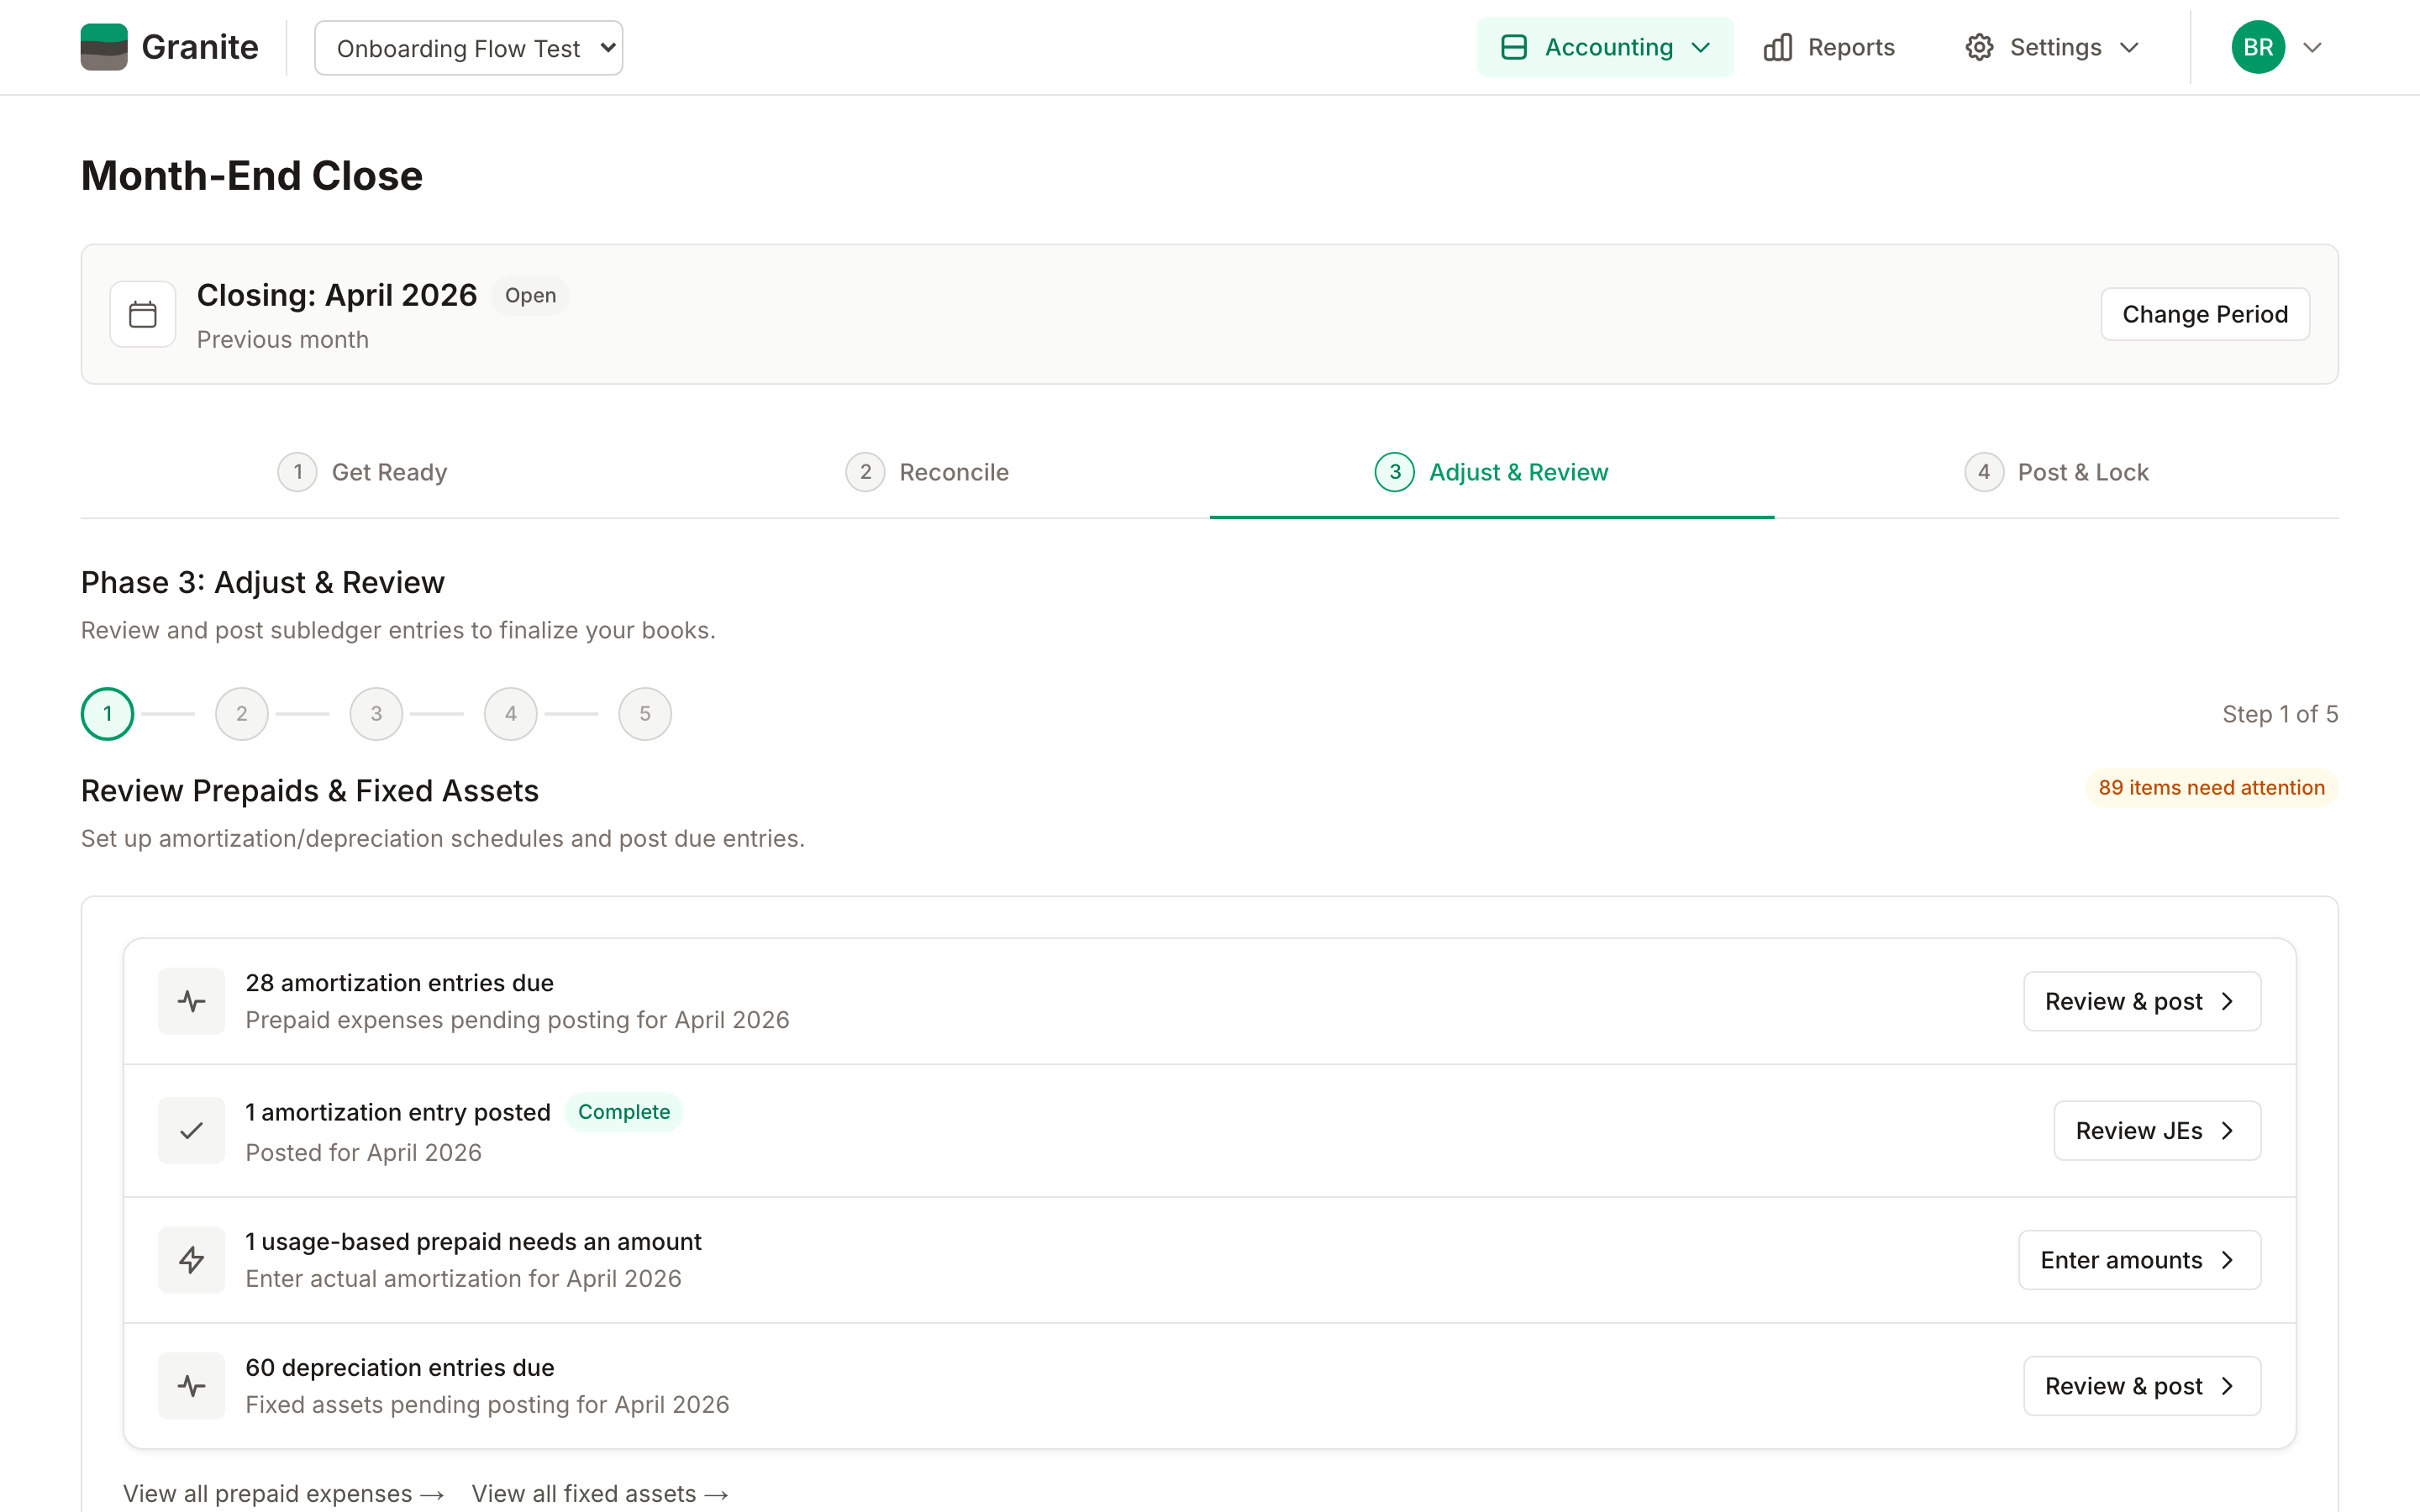Click the BR user avatar
The width and height of the screenshot is (2420, 1512).
pyautogui.click(x=2258, y=47)
